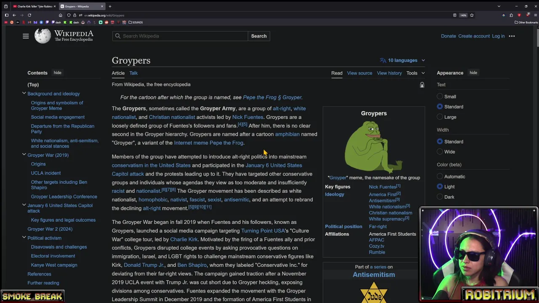Open the 10 languages dropdown
The width and height of the screenshot is (539, 303).
point(403,60)
